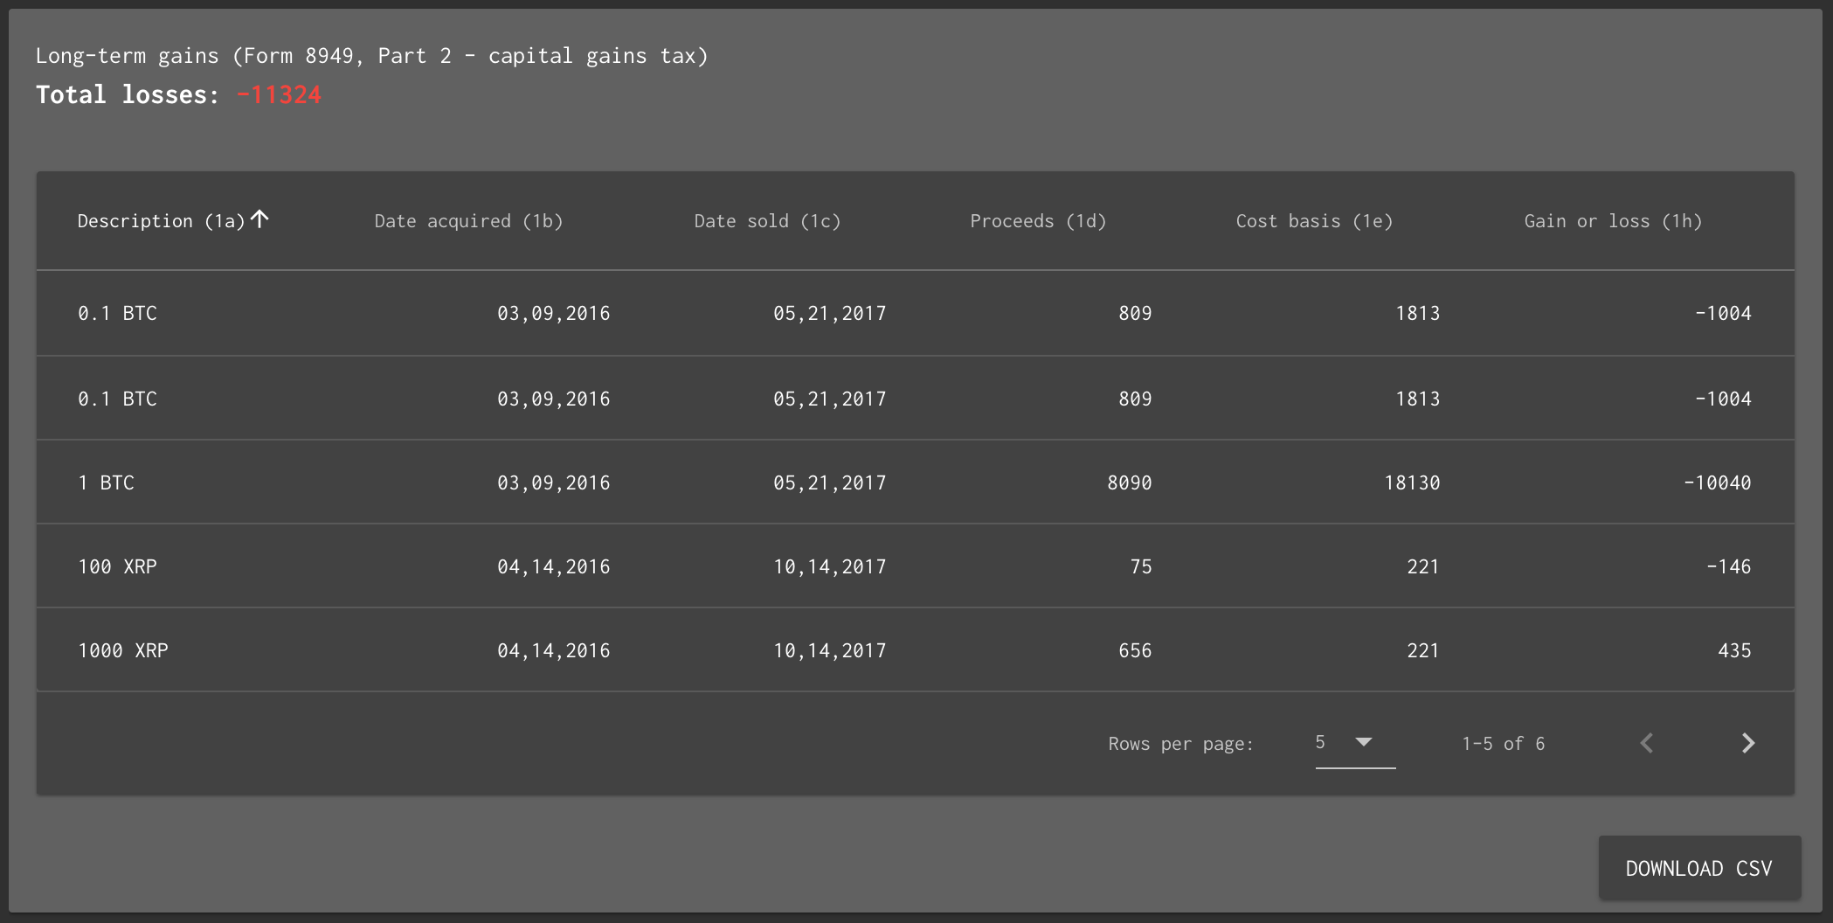Sort by Gain or loss (1h) header
Viewport: 1833px width, 923px height.
[x=1613, y=221]
